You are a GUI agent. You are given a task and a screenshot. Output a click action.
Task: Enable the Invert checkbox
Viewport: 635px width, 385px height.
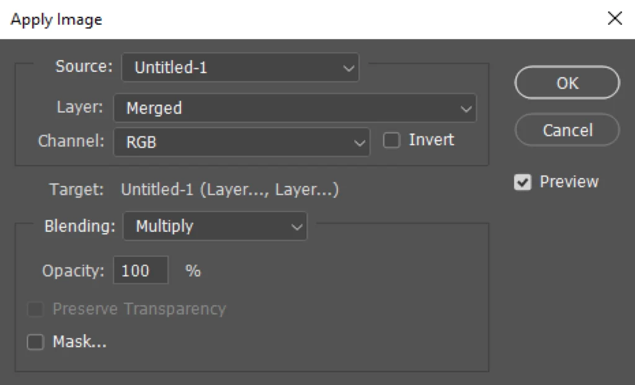coord(391,141)
